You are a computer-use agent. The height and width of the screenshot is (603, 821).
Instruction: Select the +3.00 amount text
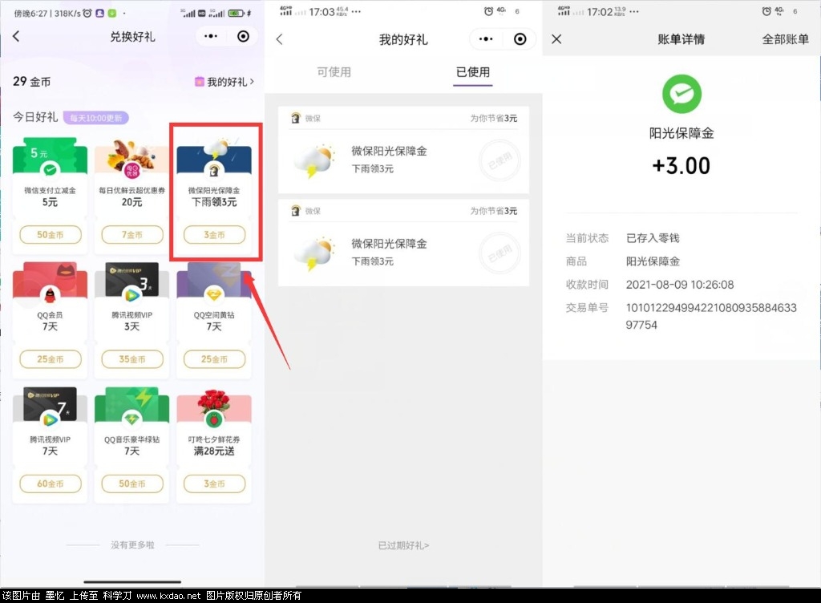click(681, 166)
